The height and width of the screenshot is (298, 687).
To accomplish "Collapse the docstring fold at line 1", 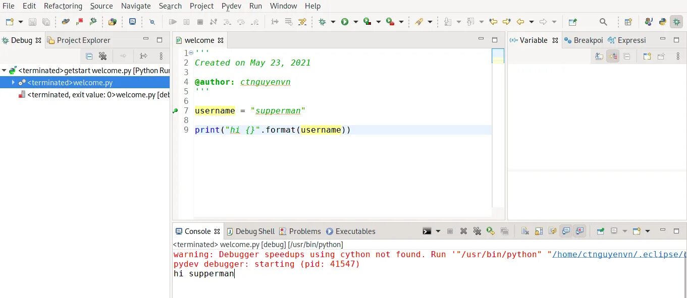I will point(191,52).
